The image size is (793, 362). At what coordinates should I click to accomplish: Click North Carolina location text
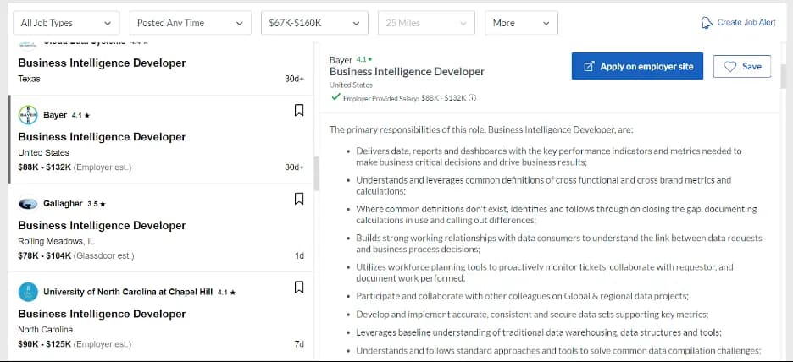pyautogui.click(x=46, y=330)
